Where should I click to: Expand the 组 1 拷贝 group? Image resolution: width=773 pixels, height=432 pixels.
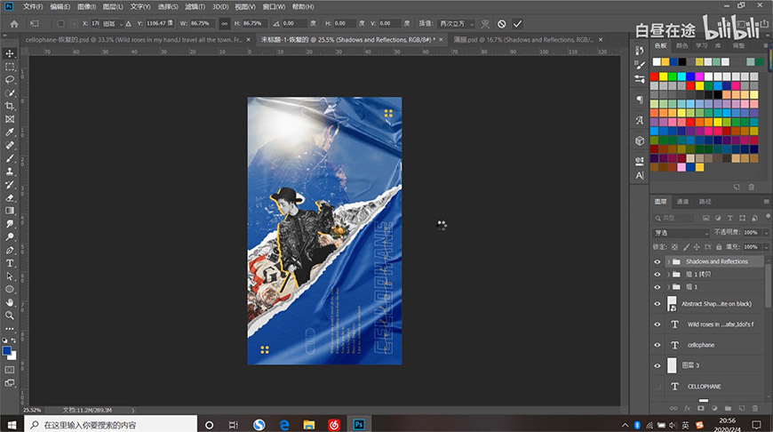pyautogui.click(x=668, y=274)
